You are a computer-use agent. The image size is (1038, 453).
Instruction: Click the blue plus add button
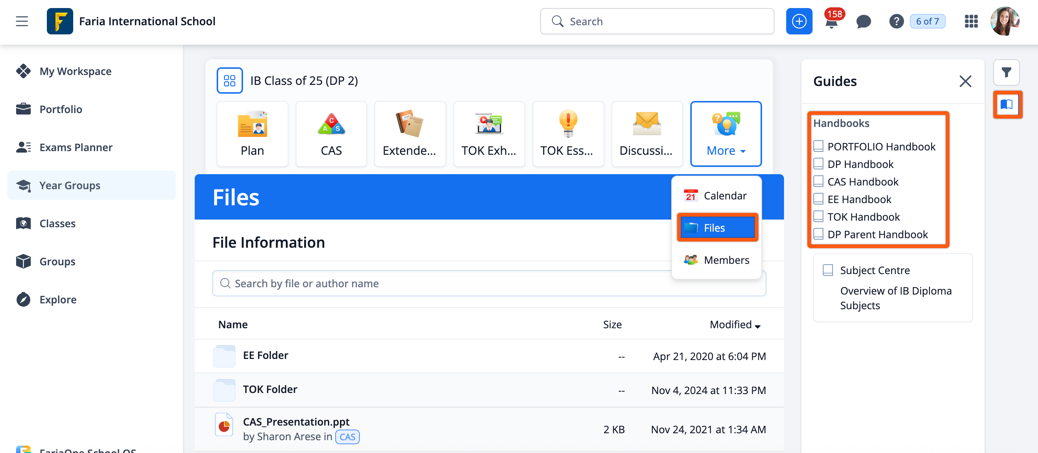pos(799,21)
